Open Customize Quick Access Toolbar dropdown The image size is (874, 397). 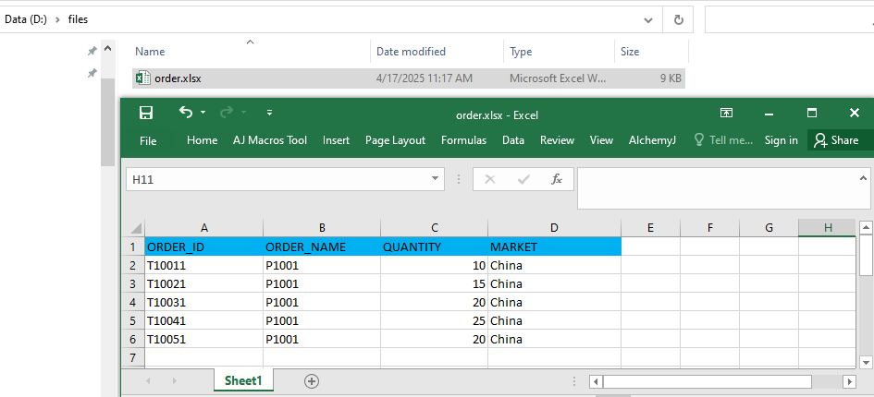click(x=269, y=114)
